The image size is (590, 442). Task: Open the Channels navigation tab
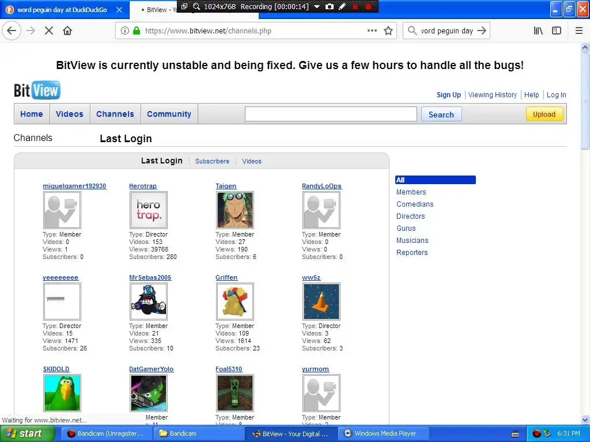coord(115,114)
